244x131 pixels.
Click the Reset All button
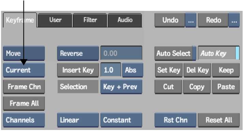pyautogui.click(x=219, y=120)
